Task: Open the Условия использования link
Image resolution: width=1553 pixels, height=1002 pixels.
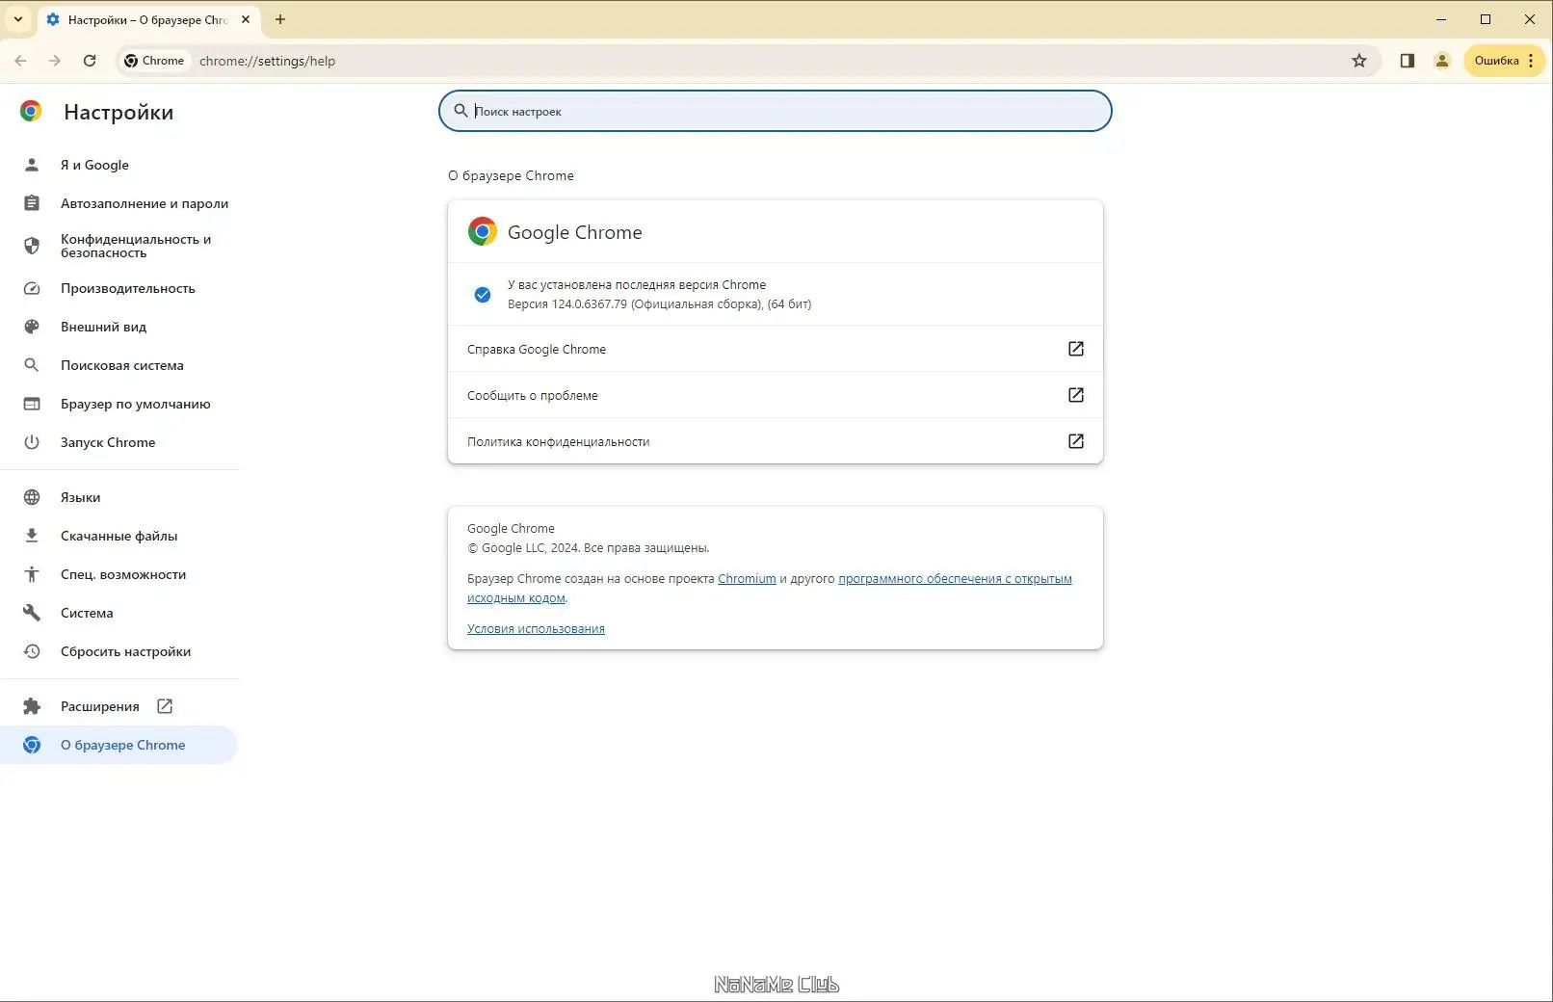Action: click(x=536, y=628)
